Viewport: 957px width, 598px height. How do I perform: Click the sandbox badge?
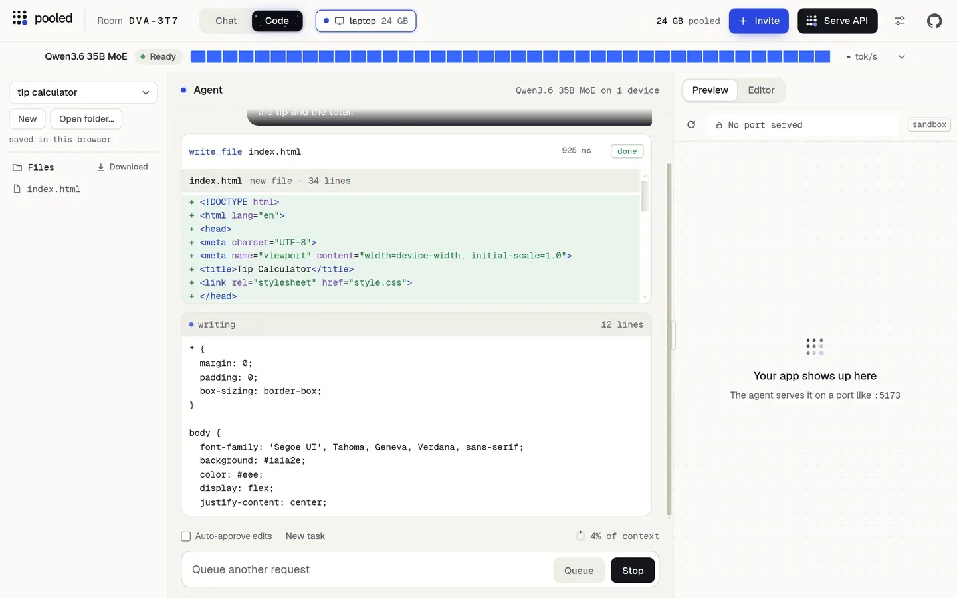point(929,124)
